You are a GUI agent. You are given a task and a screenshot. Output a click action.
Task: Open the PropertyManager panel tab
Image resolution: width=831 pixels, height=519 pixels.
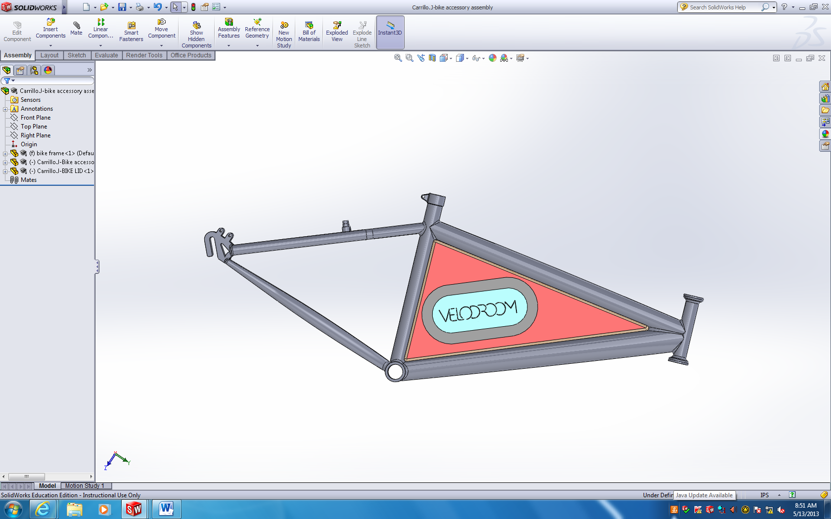click(20, 70)
